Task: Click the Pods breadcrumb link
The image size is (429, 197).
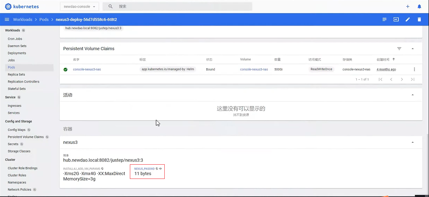Action: 44,19
